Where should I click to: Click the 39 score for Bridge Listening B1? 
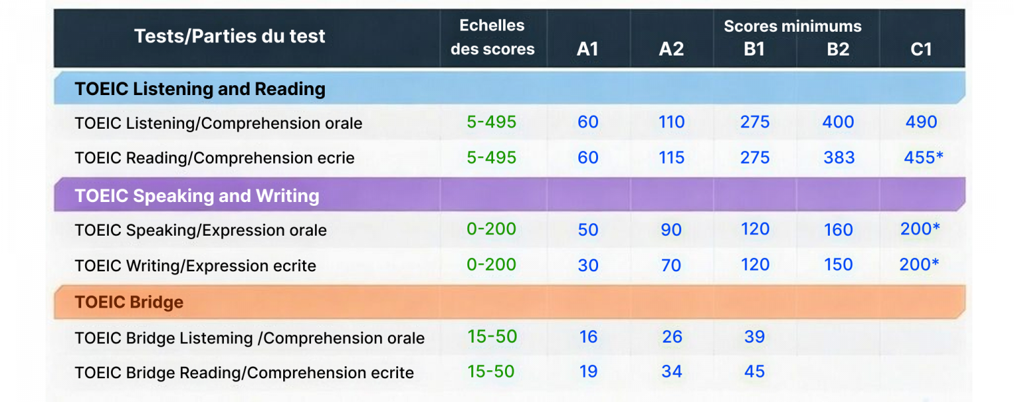click(755, 337)
